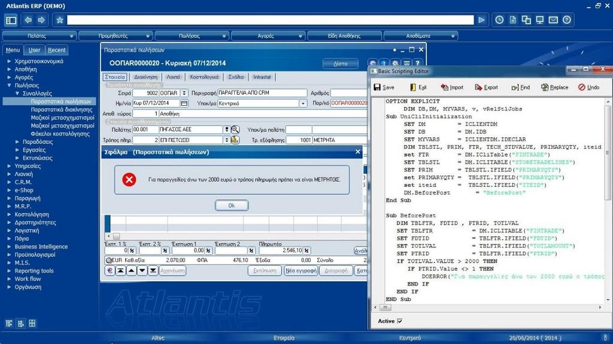Click the monitor screen icon
The width and height of the screenshot is (613, 344).
(540, 20)
